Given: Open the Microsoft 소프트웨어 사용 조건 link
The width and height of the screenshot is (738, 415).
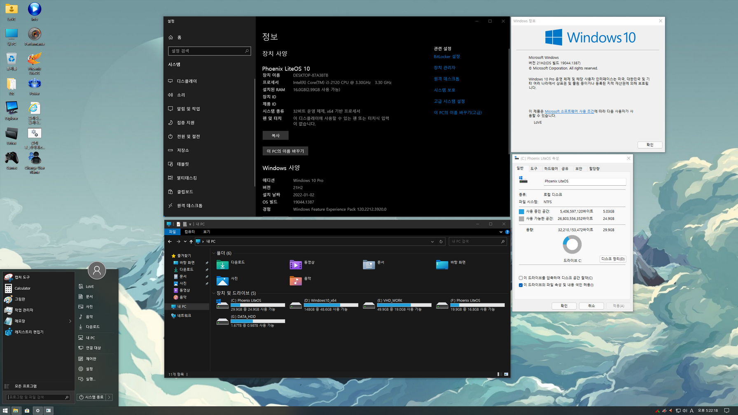Looking at the screenshot, I should (569, 111).
